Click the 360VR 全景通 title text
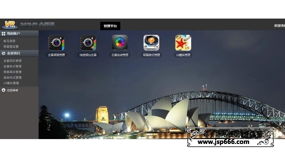This screenshot has height=158, width=285. 37,25
